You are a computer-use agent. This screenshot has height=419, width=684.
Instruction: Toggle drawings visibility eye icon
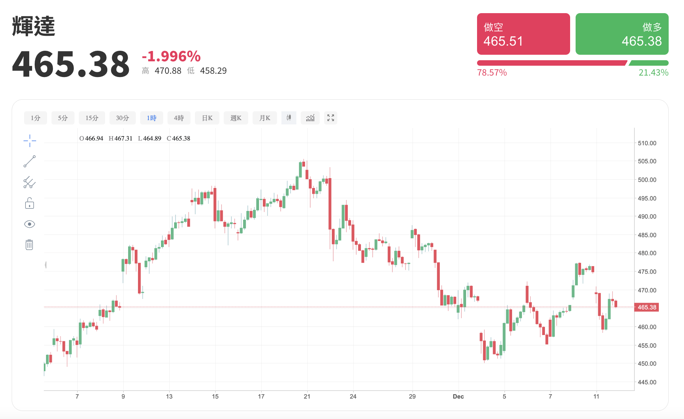click(x=30, y=224)
